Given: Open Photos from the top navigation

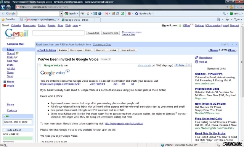Looking at the screenshot, I should click(x=42, y=26).
